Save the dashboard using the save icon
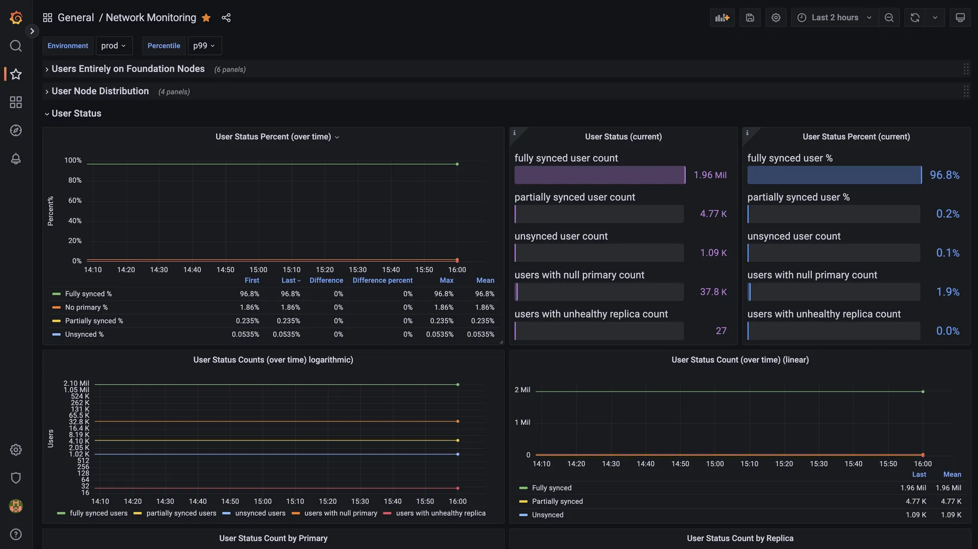Screen dimensions: 978x549 click(750, 17)
